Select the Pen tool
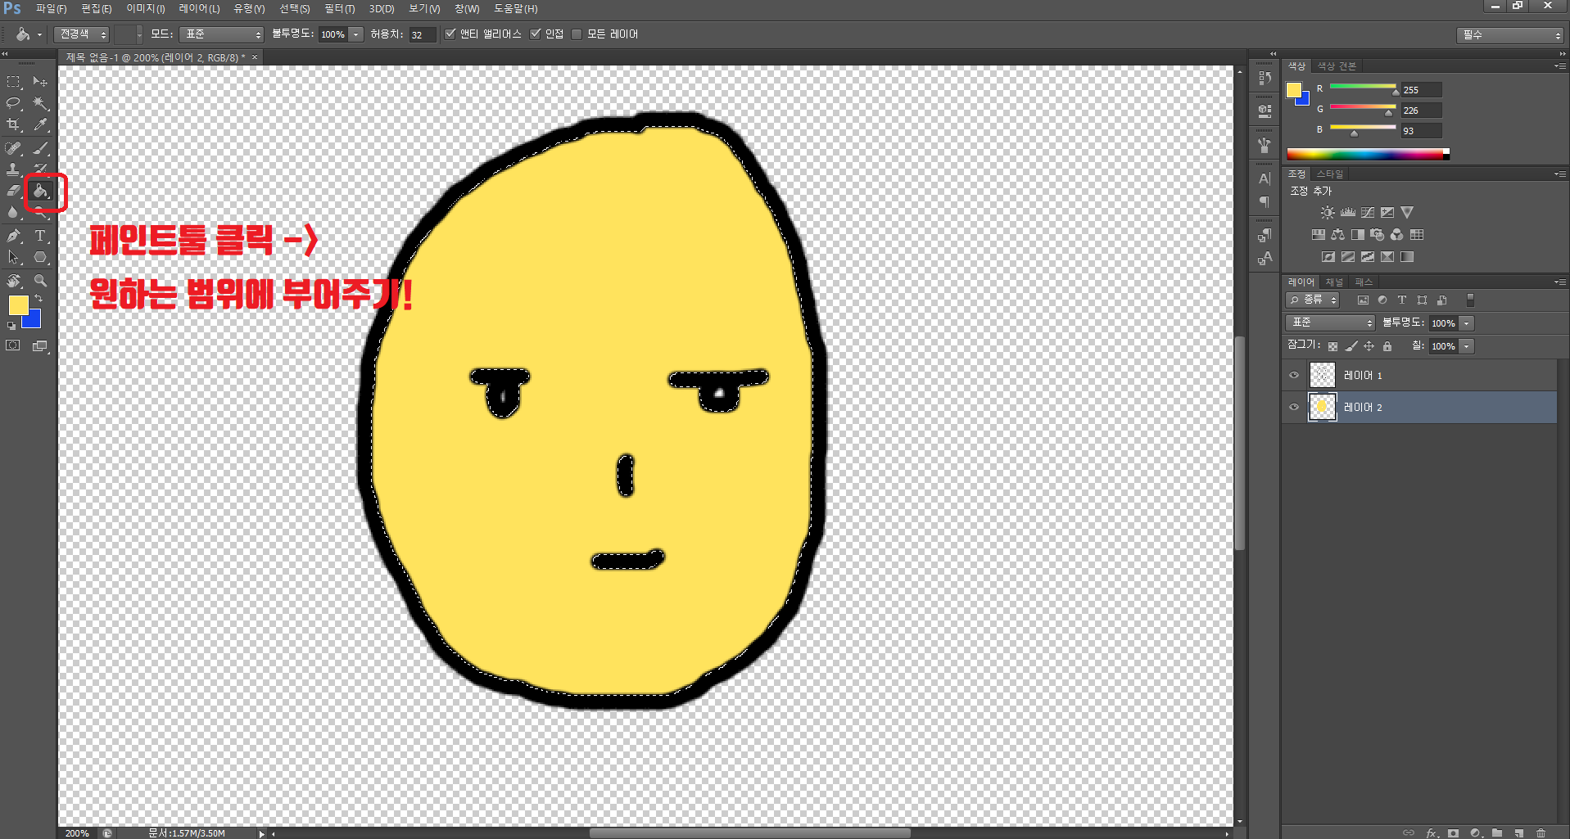Screen dimensions: 1570x839 coord(14,236)
